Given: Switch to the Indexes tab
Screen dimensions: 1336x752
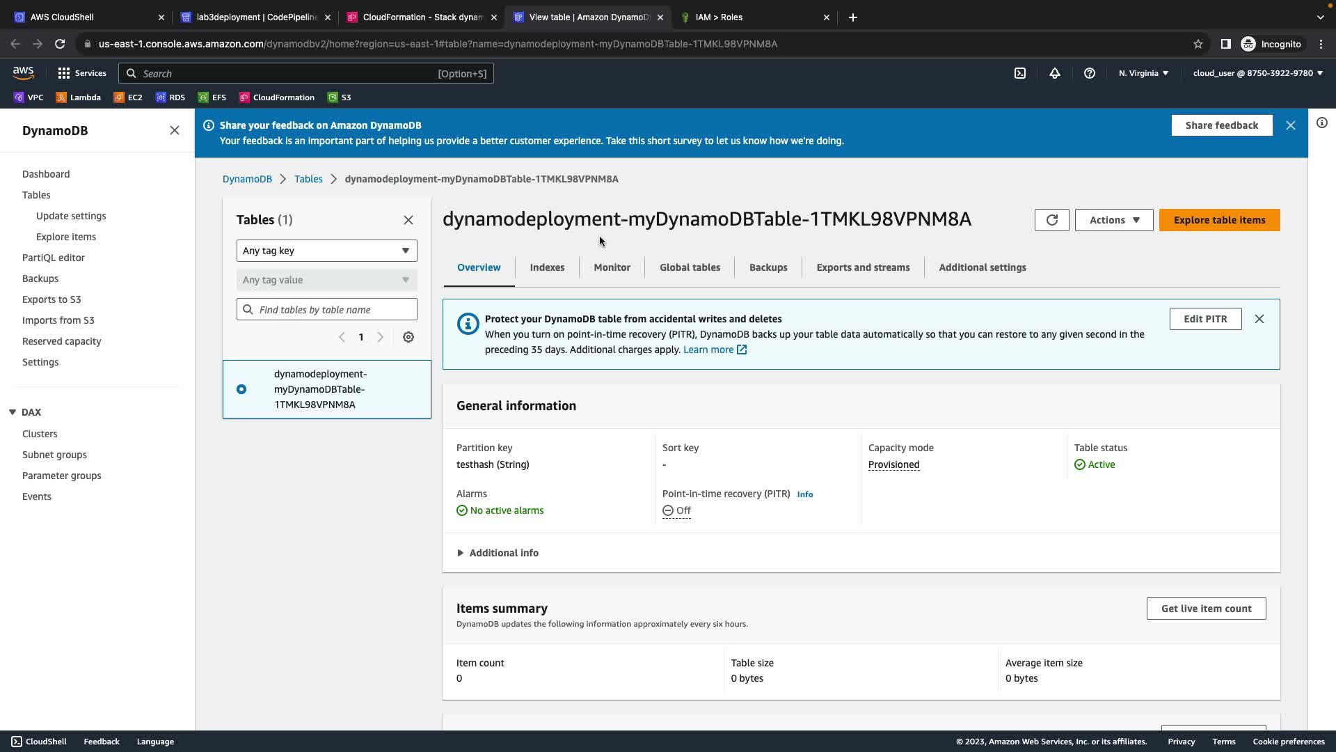Looking at the screenshot, I should click(547, 267).
